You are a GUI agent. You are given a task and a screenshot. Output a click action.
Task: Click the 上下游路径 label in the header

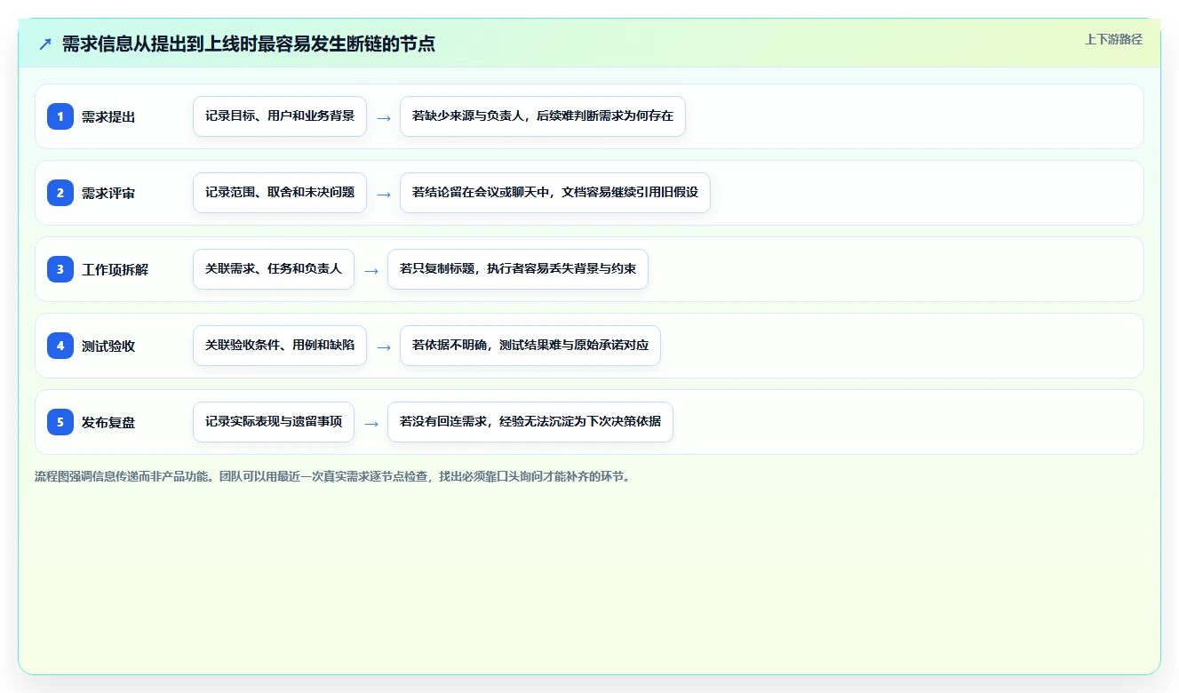coord(1113,39)
